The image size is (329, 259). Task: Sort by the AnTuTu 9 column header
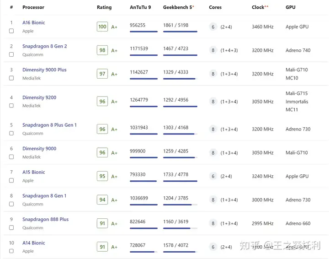(140, 7)
